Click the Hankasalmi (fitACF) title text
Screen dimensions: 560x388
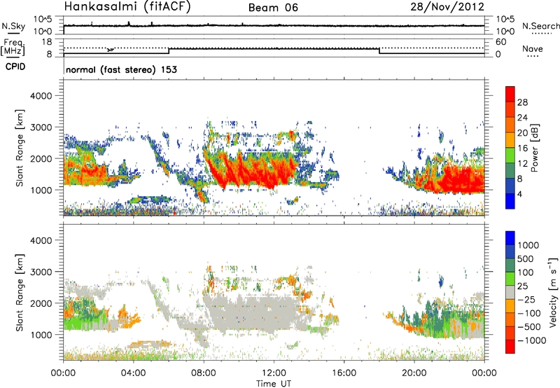(x=127, y=7)
